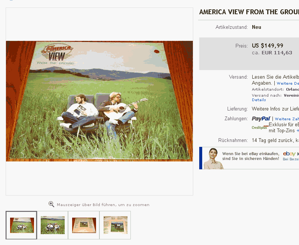Screen dimensions: 299x245
Task: Click the Mauszeiger über Bild führen hint text
Action: pos(103,205)
